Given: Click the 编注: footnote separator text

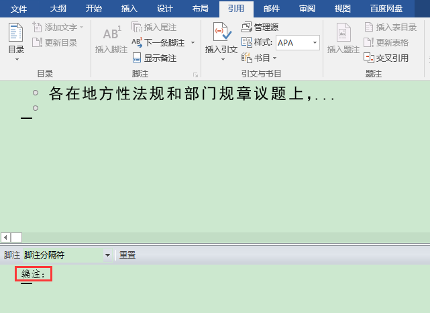Looking at the screenshot, I should (x=33, y=274).
